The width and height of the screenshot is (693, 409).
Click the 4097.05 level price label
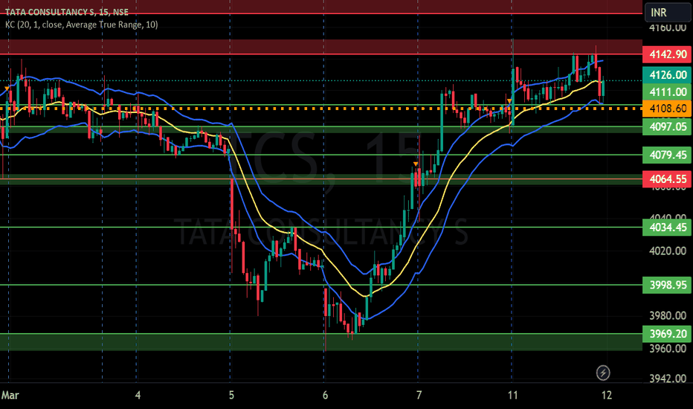click(668, 127)
